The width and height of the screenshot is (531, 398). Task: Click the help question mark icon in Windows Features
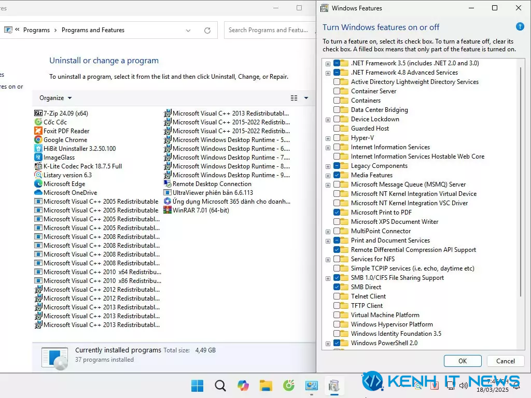tap(520, 26)
